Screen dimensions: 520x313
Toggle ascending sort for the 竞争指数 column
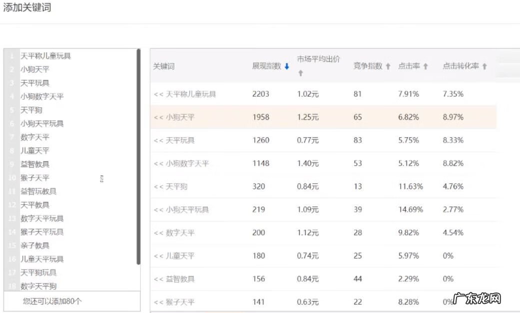pos(387,65)
